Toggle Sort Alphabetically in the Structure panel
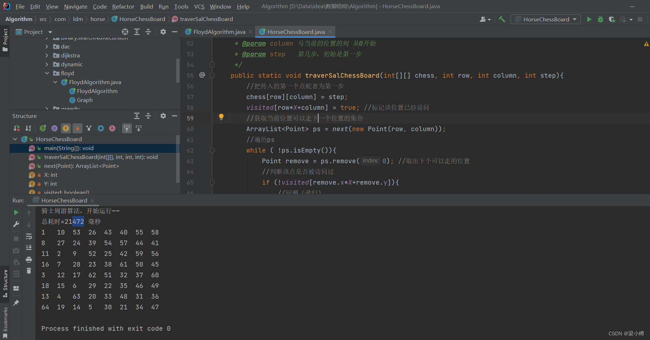The width and height of the screenshot is (650, 340). (x=28, y=128)
